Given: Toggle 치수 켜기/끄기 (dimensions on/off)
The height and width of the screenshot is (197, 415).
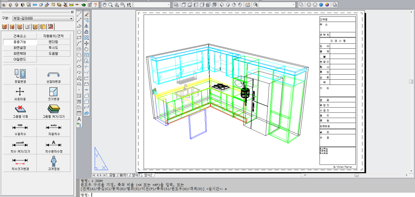Looking at the screenshot, I should pos(20,144).
